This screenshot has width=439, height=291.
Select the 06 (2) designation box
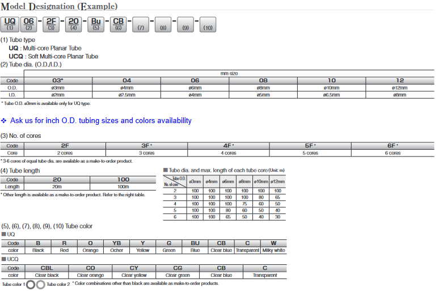coord(28,24)
